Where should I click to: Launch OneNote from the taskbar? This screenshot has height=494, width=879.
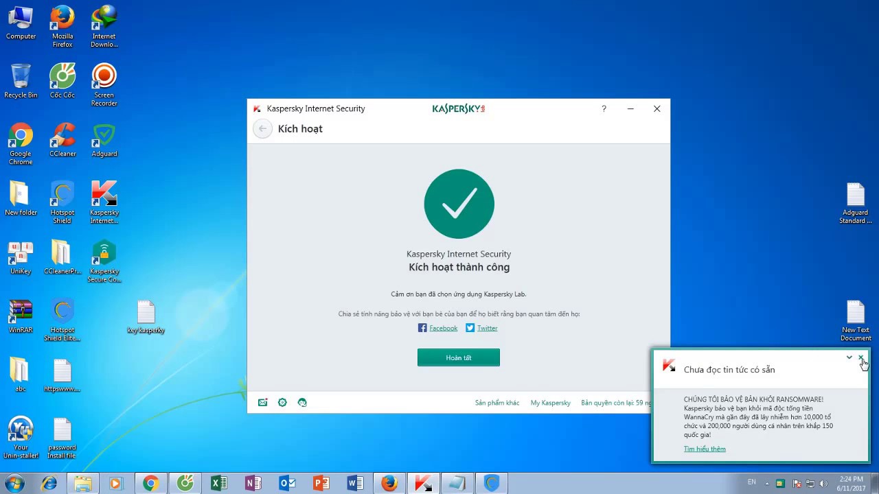[253, 484]
